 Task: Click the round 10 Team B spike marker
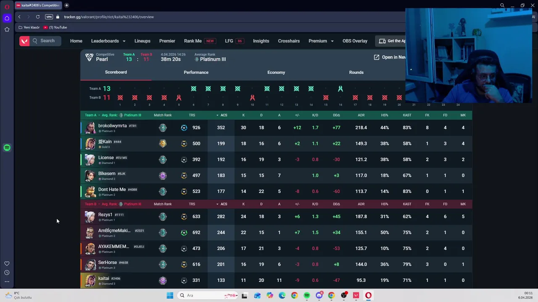pos(252,97)
